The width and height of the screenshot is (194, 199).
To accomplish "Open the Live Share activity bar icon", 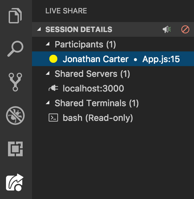I will click(15, 182).
